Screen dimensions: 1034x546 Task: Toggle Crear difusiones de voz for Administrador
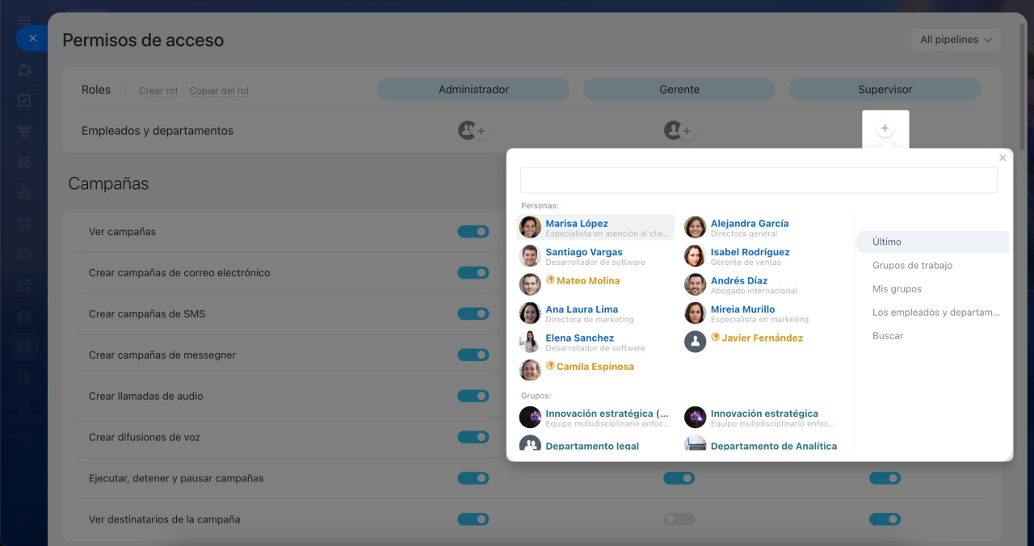tap(473, 437)
